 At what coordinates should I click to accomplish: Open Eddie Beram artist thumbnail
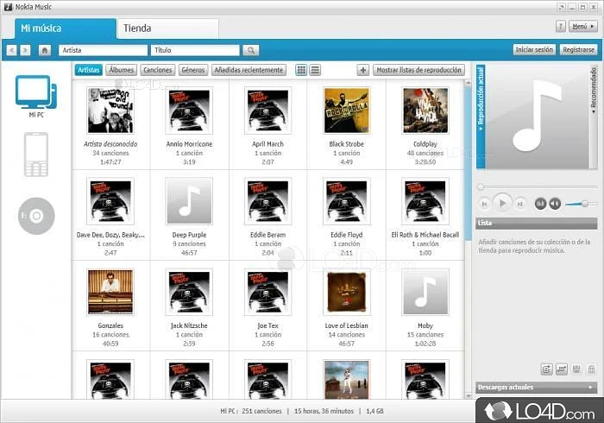[x=267, y=201]
